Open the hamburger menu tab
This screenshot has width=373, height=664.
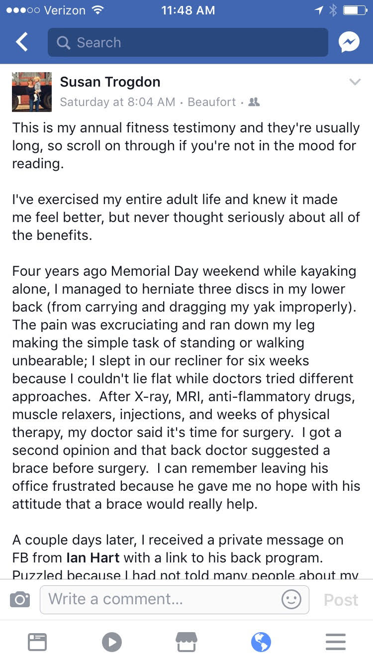click(x=336, y=642)
